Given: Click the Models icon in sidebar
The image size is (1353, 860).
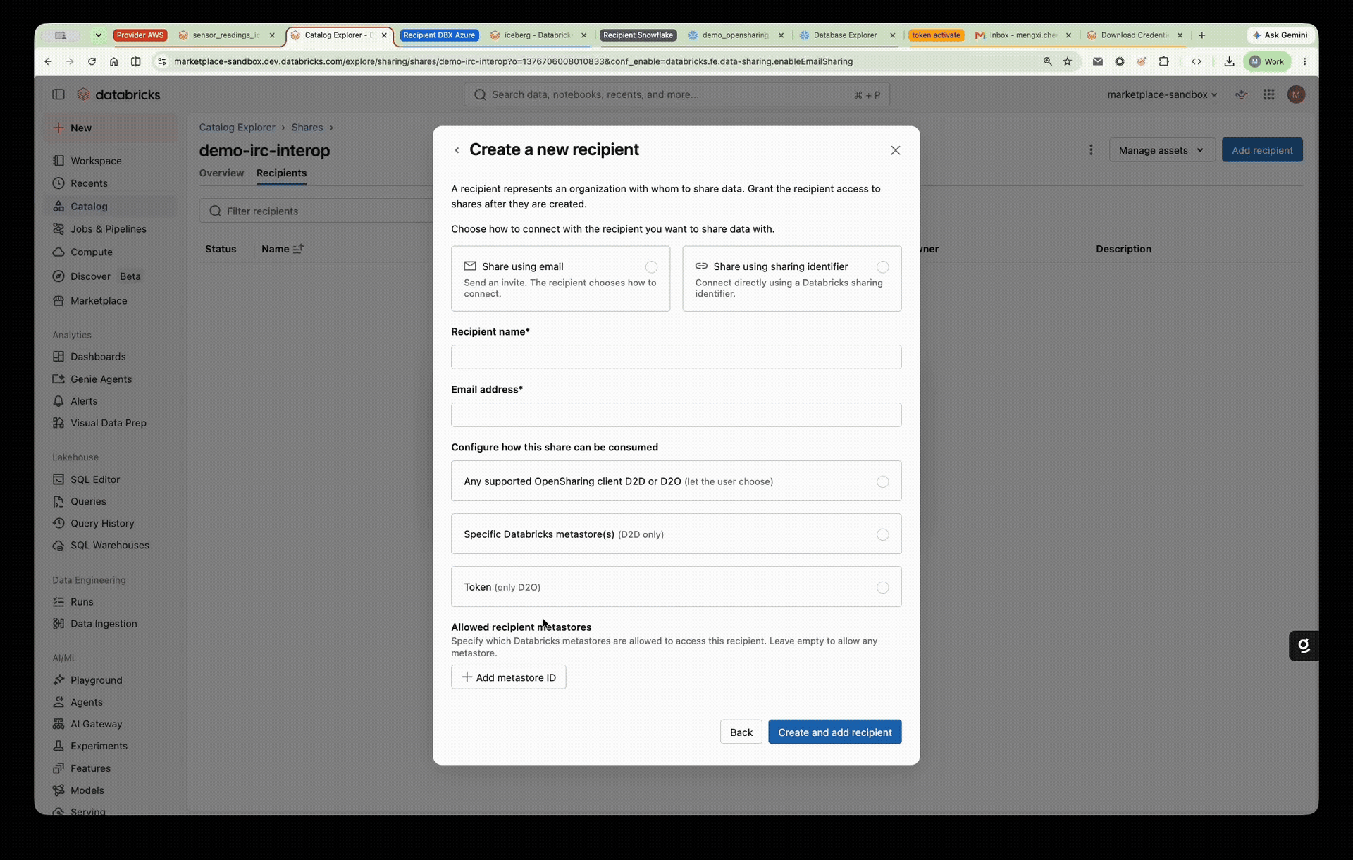Looking at the screenshot, I should [x=58, y=790].
